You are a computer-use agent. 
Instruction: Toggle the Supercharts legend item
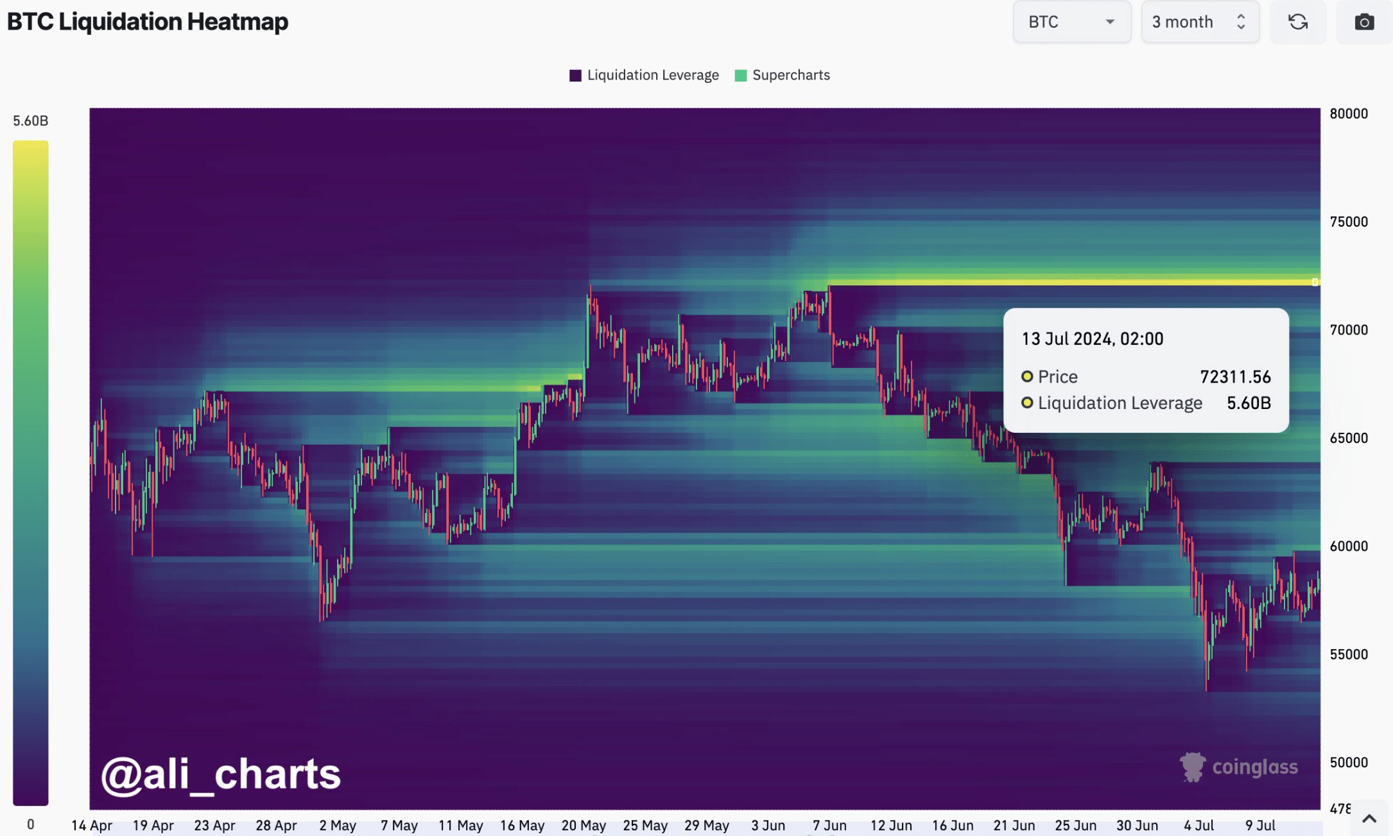(782, 75)
